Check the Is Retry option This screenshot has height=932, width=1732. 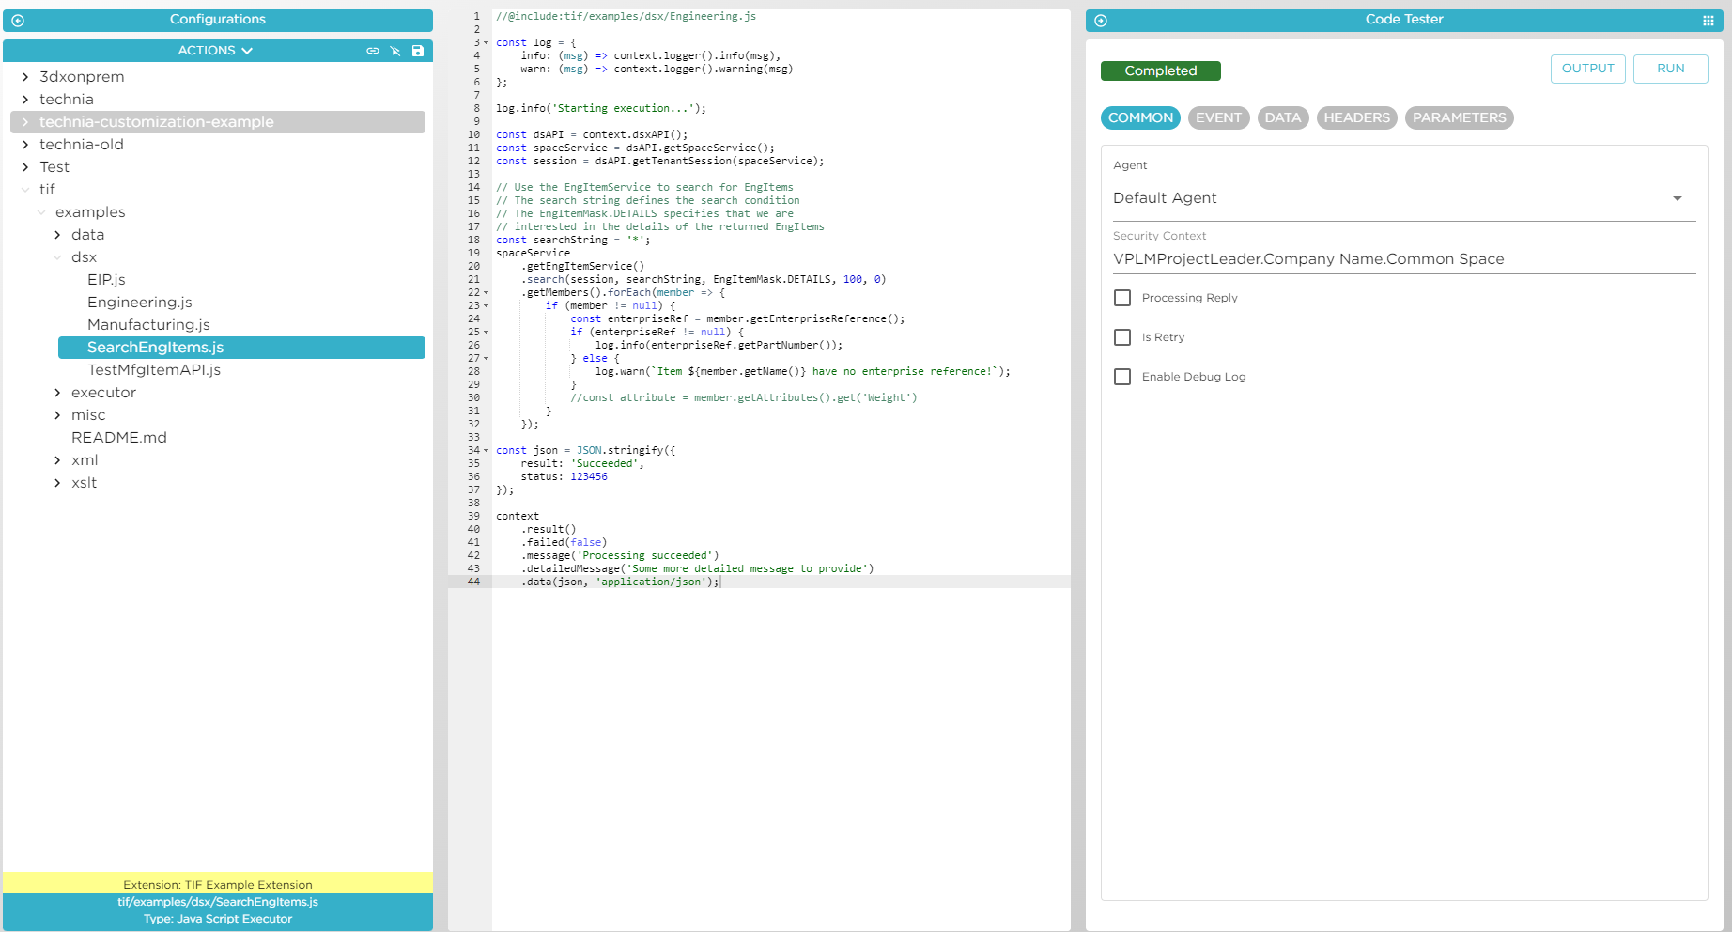point(1121,336)
